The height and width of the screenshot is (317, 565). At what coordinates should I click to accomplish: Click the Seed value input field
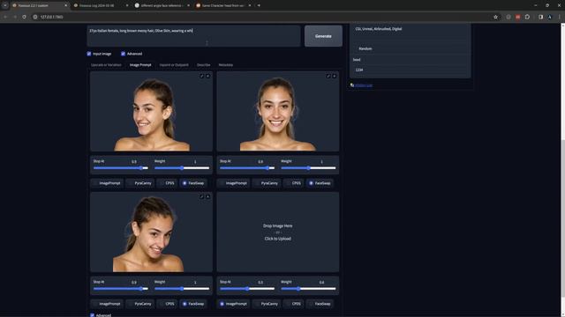[410, 70]
